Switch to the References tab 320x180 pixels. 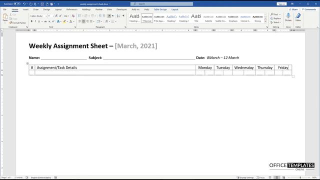click(x=72, y=9)
